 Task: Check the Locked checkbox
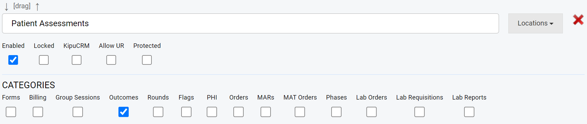coord(44,60)
